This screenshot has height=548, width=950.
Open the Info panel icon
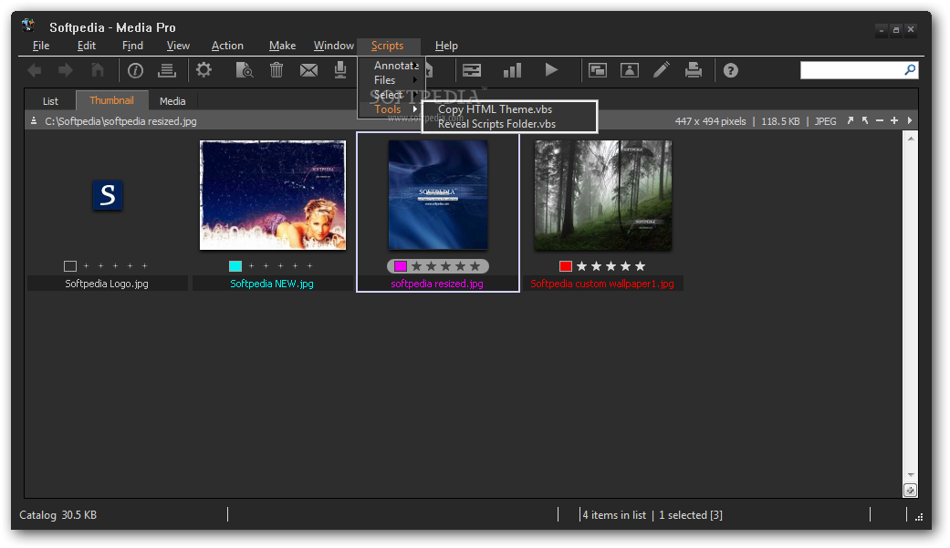coord(135,71)
